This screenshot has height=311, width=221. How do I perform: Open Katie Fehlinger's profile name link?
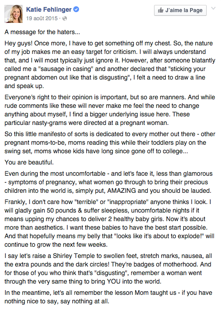[x=49, y=9]
